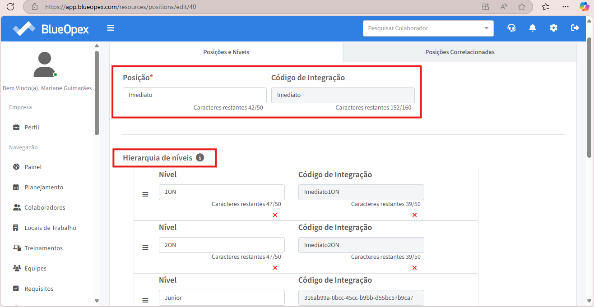Remove 1ON level with red X

click(x=275, y=215)
